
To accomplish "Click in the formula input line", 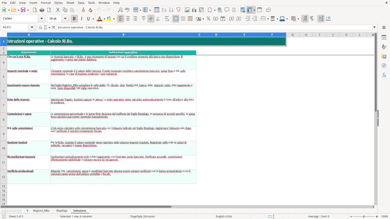I will (x=214, y=27).
